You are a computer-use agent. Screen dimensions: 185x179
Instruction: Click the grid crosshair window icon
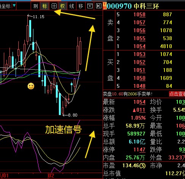click(x=54, y=6)
